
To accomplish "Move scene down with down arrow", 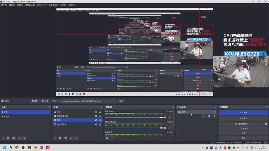I will [x=24, y=138].
